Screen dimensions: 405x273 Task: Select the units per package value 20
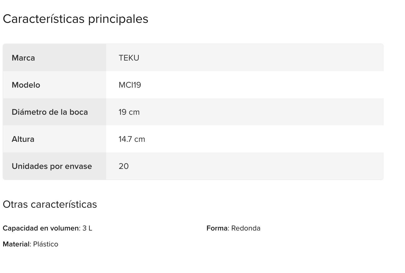click(124, 166)
